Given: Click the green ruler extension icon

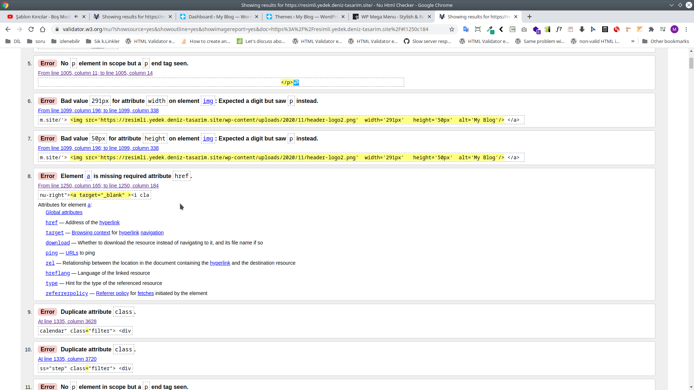Looking at the screenshot, I should click(547, 29).
